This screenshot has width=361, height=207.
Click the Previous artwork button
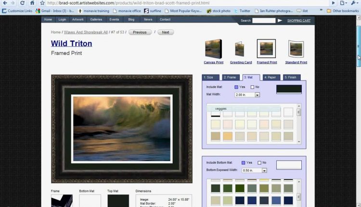click(140, 32)
